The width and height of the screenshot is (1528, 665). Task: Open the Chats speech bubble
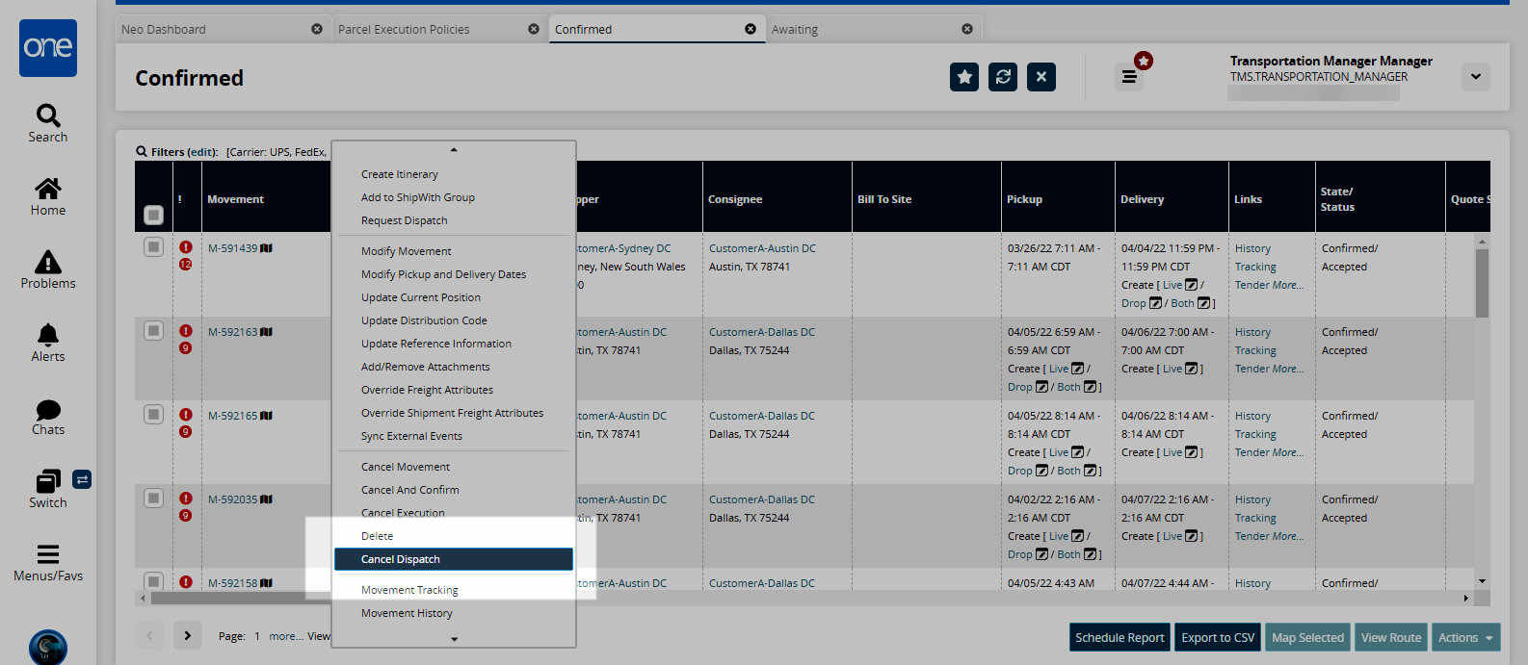pos(48,410)
